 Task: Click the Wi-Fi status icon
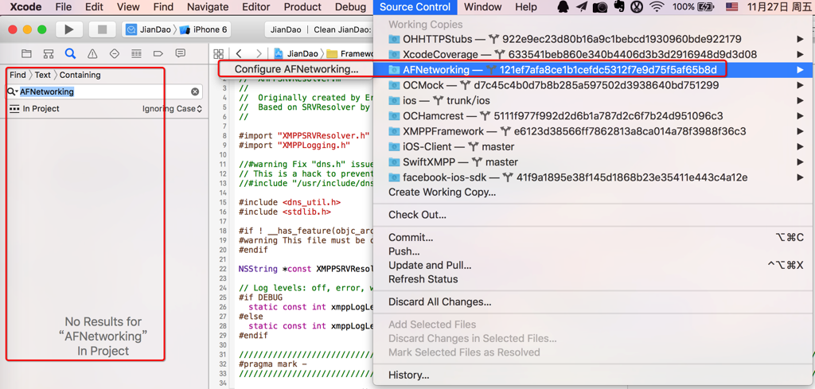656,7
